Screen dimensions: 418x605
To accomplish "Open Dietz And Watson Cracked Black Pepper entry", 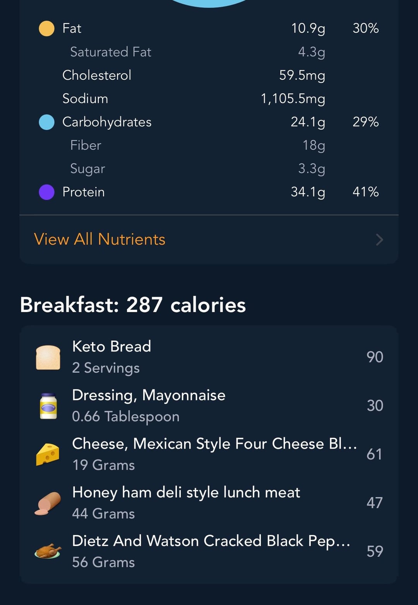I will point(209,551).
